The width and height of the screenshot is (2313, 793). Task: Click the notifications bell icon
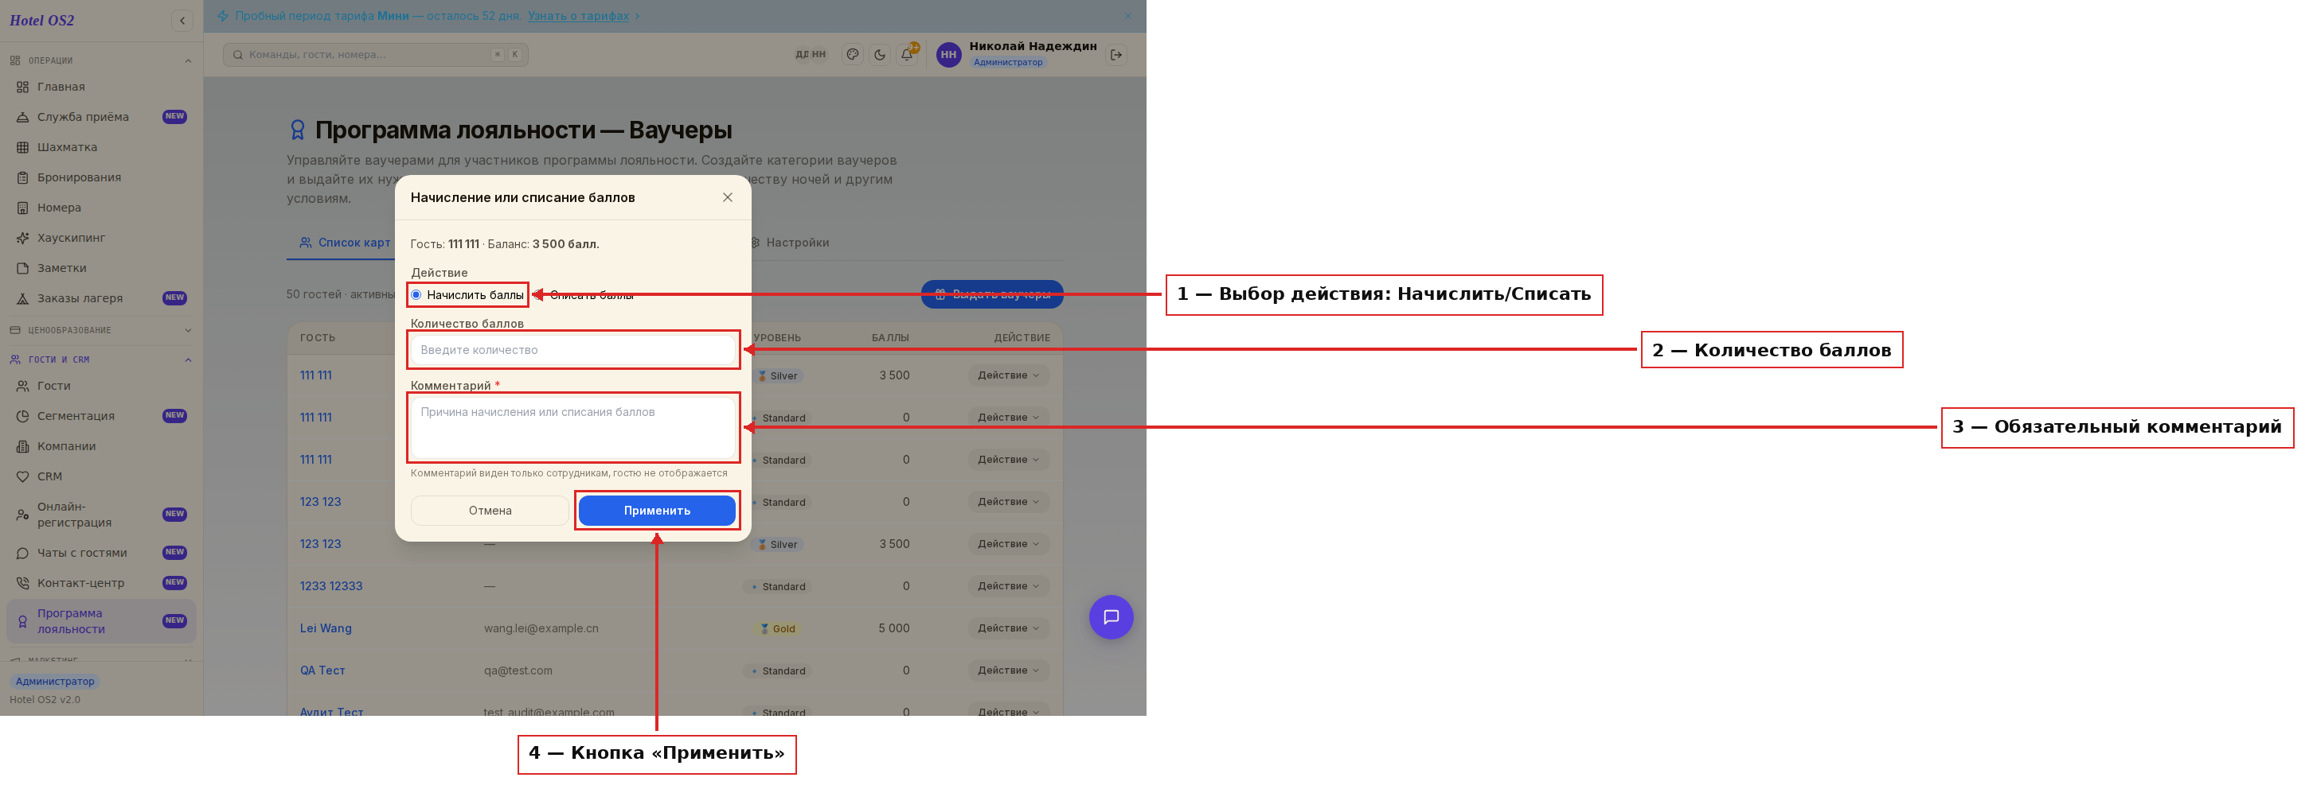pyautogui.click(x=907, y=55)
